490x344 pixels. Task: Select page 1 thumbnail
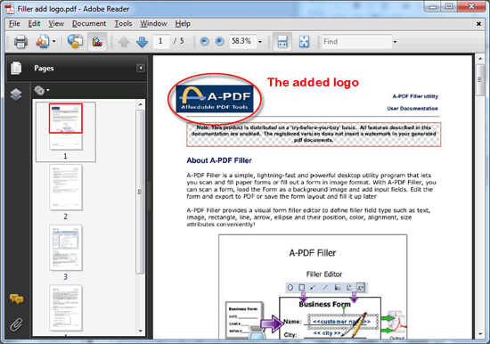[x=66, y=127]
